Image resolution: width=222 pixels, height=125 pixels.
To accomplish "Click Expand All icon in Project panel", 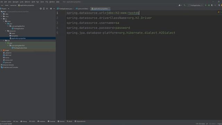I will (x=44, y=9).
